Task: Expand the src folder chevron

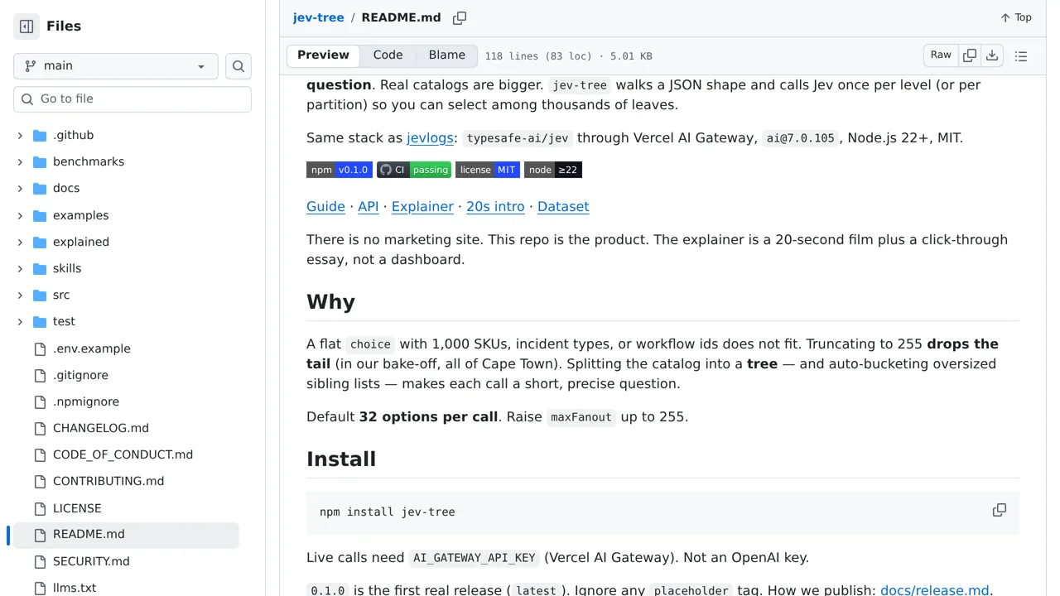Action: point(20,296)
